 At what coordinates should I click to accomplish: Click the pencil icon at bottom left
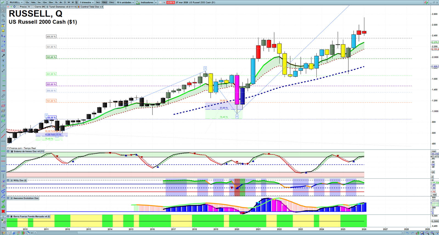point(3,233)
